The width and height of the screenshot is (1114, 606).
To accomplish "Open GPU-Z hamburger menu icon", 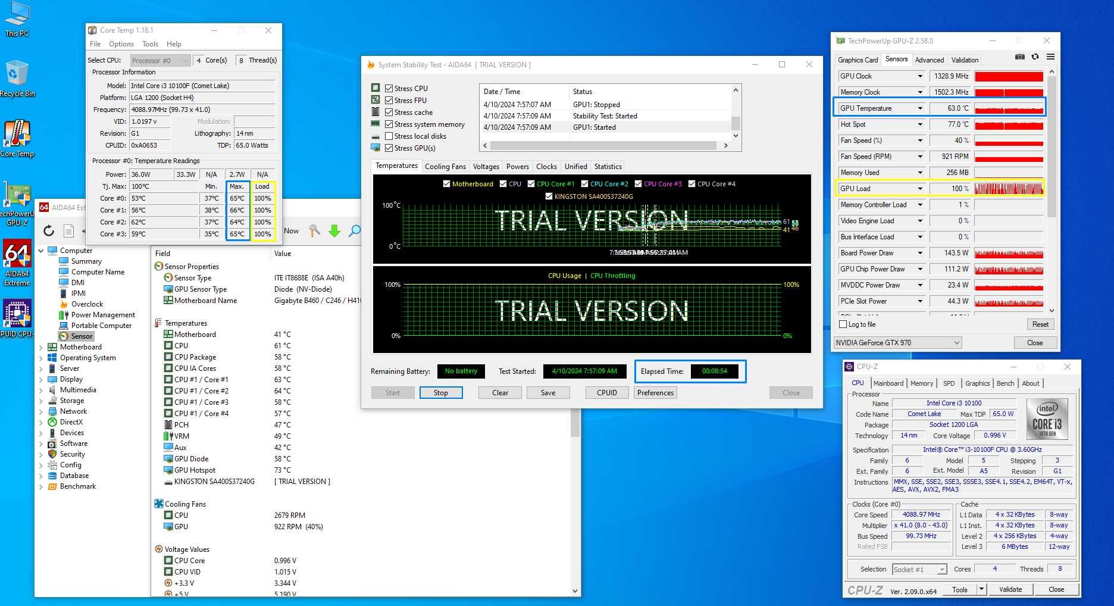I will pyautogui.click(x=1051, y=57).
